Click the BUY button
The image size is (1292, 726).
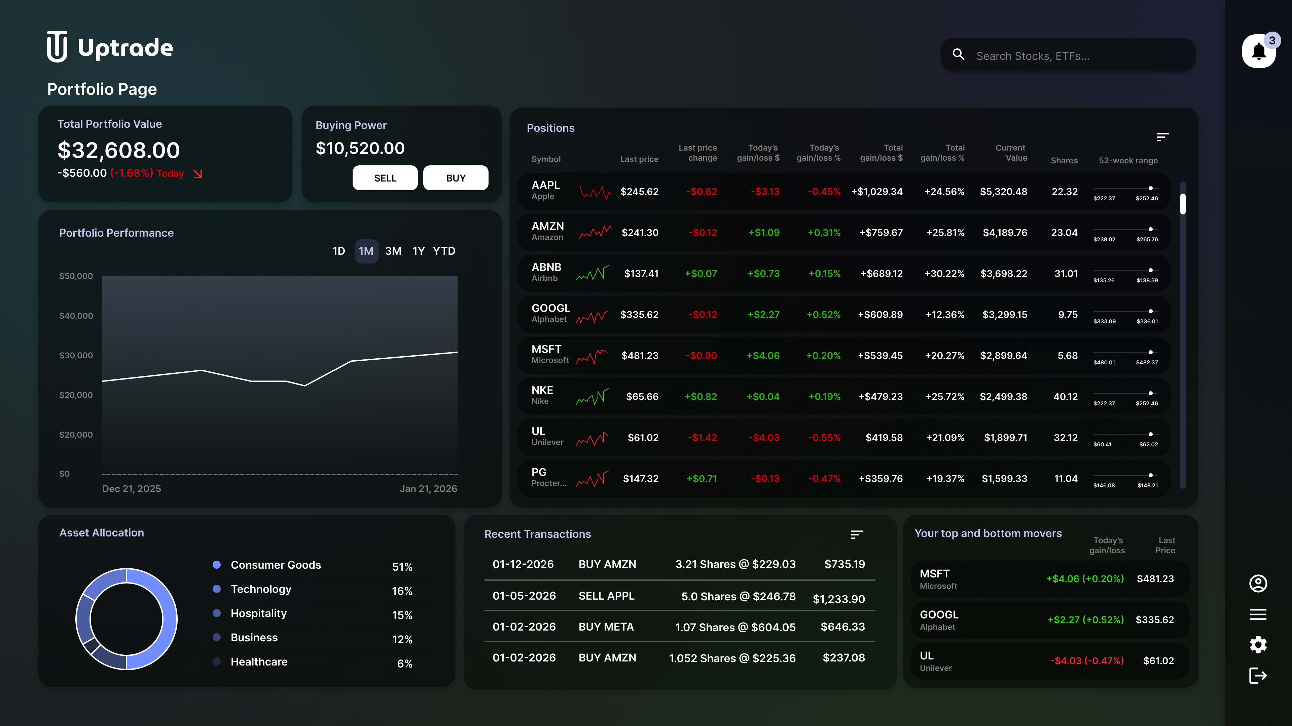(x=456, y=178)
